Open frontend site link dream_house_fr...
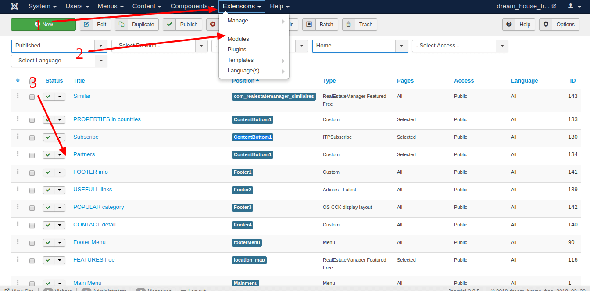This screenshot has height=291, width=590. [x=526, y=6]
